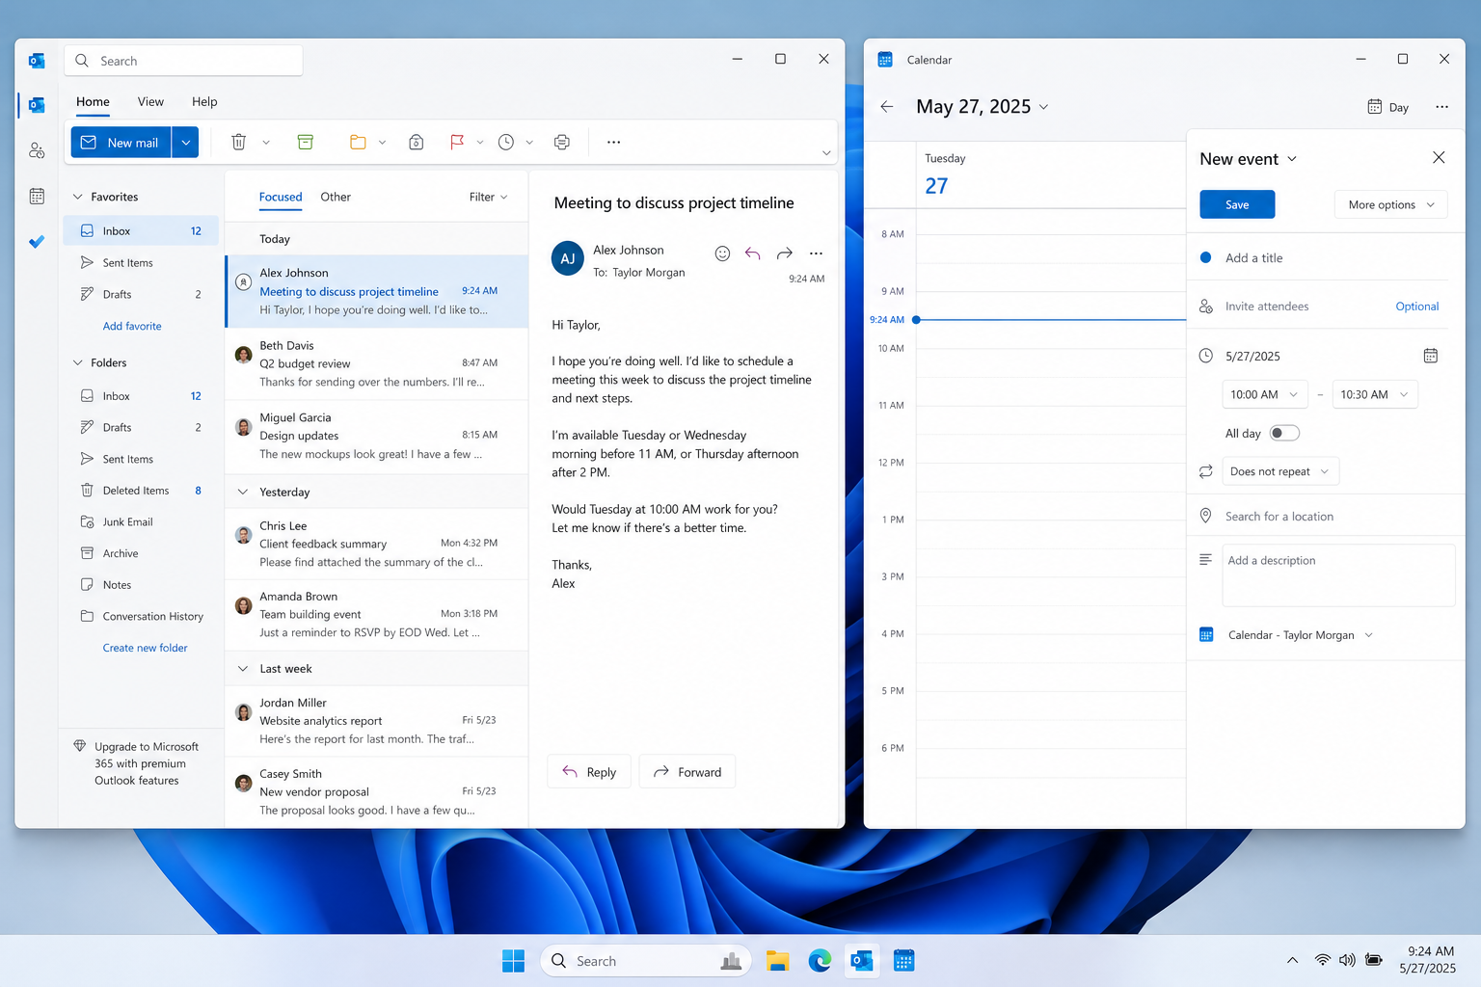This screenshot has height=987, width=1481.
Task: Collapse the Favorites section
Action: tap(78, 197)
